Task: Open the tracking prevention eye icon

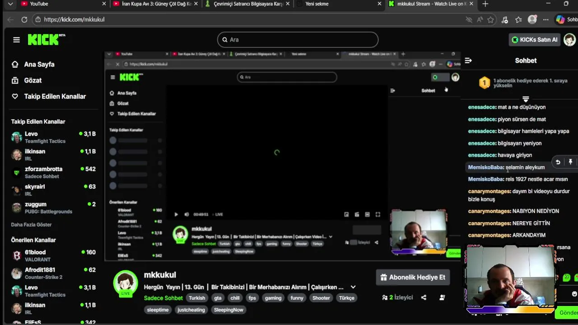Action: pos(469,20)
